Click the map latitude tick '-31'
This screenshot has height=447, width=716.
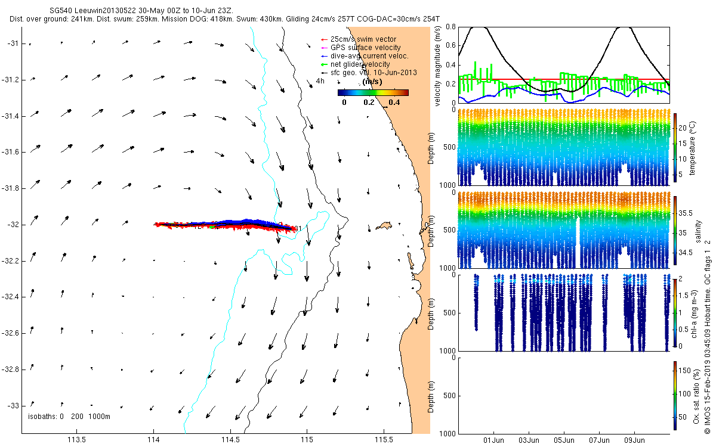point(13,44)
